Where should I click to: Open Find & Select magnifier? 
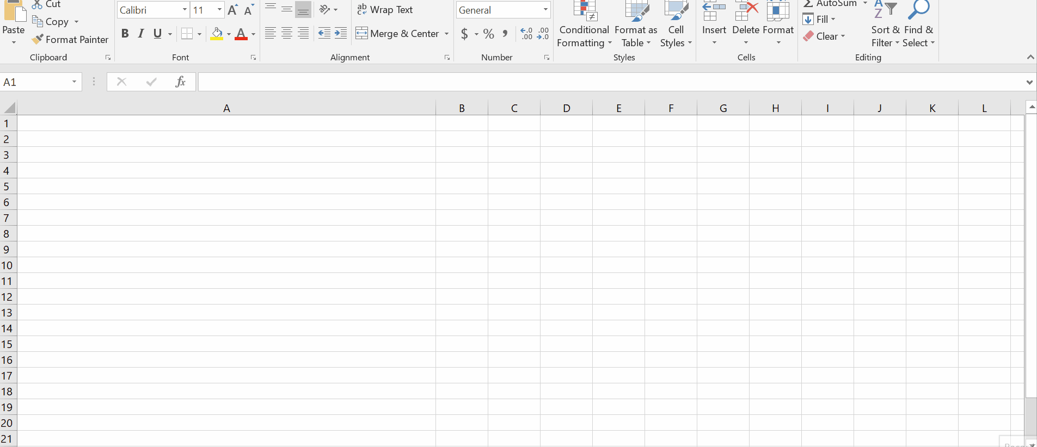pyautogui.click(x=918, y=24)
